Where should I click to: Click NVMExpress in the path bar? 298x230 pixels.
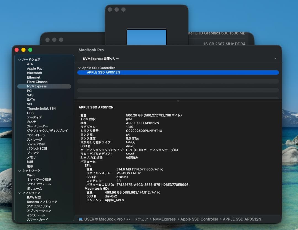coord(164,219)
